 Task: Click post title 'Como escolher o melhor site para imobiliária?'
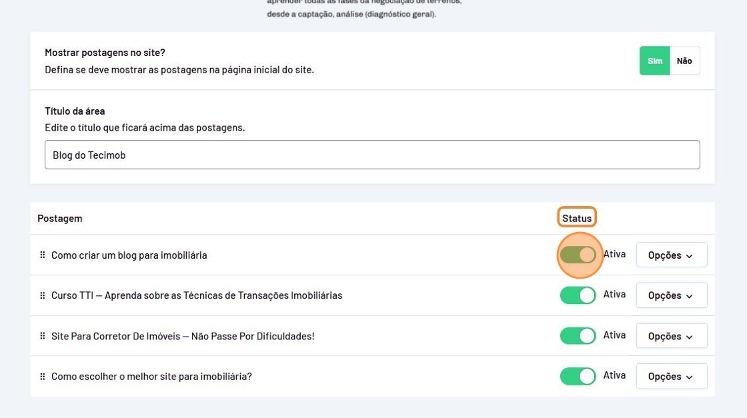point(151,377)
